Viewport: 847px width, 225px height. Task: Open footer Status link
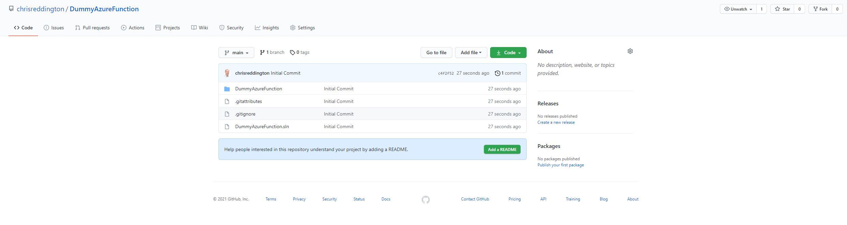[359, 199]
